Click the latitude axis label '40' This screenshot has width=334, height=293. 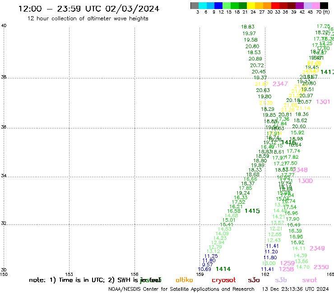coord(4,26)
